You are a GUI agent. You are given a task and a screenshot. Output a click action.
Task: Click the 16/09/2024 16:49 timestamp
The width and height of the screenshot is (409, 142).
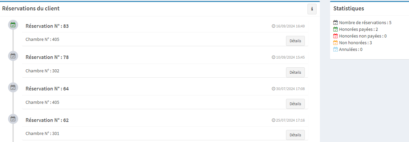[x=290, y=26]
